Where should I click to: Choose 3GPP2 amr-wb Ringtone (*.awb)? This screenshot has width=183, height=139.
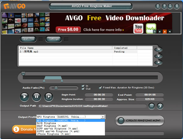point(71,131)
